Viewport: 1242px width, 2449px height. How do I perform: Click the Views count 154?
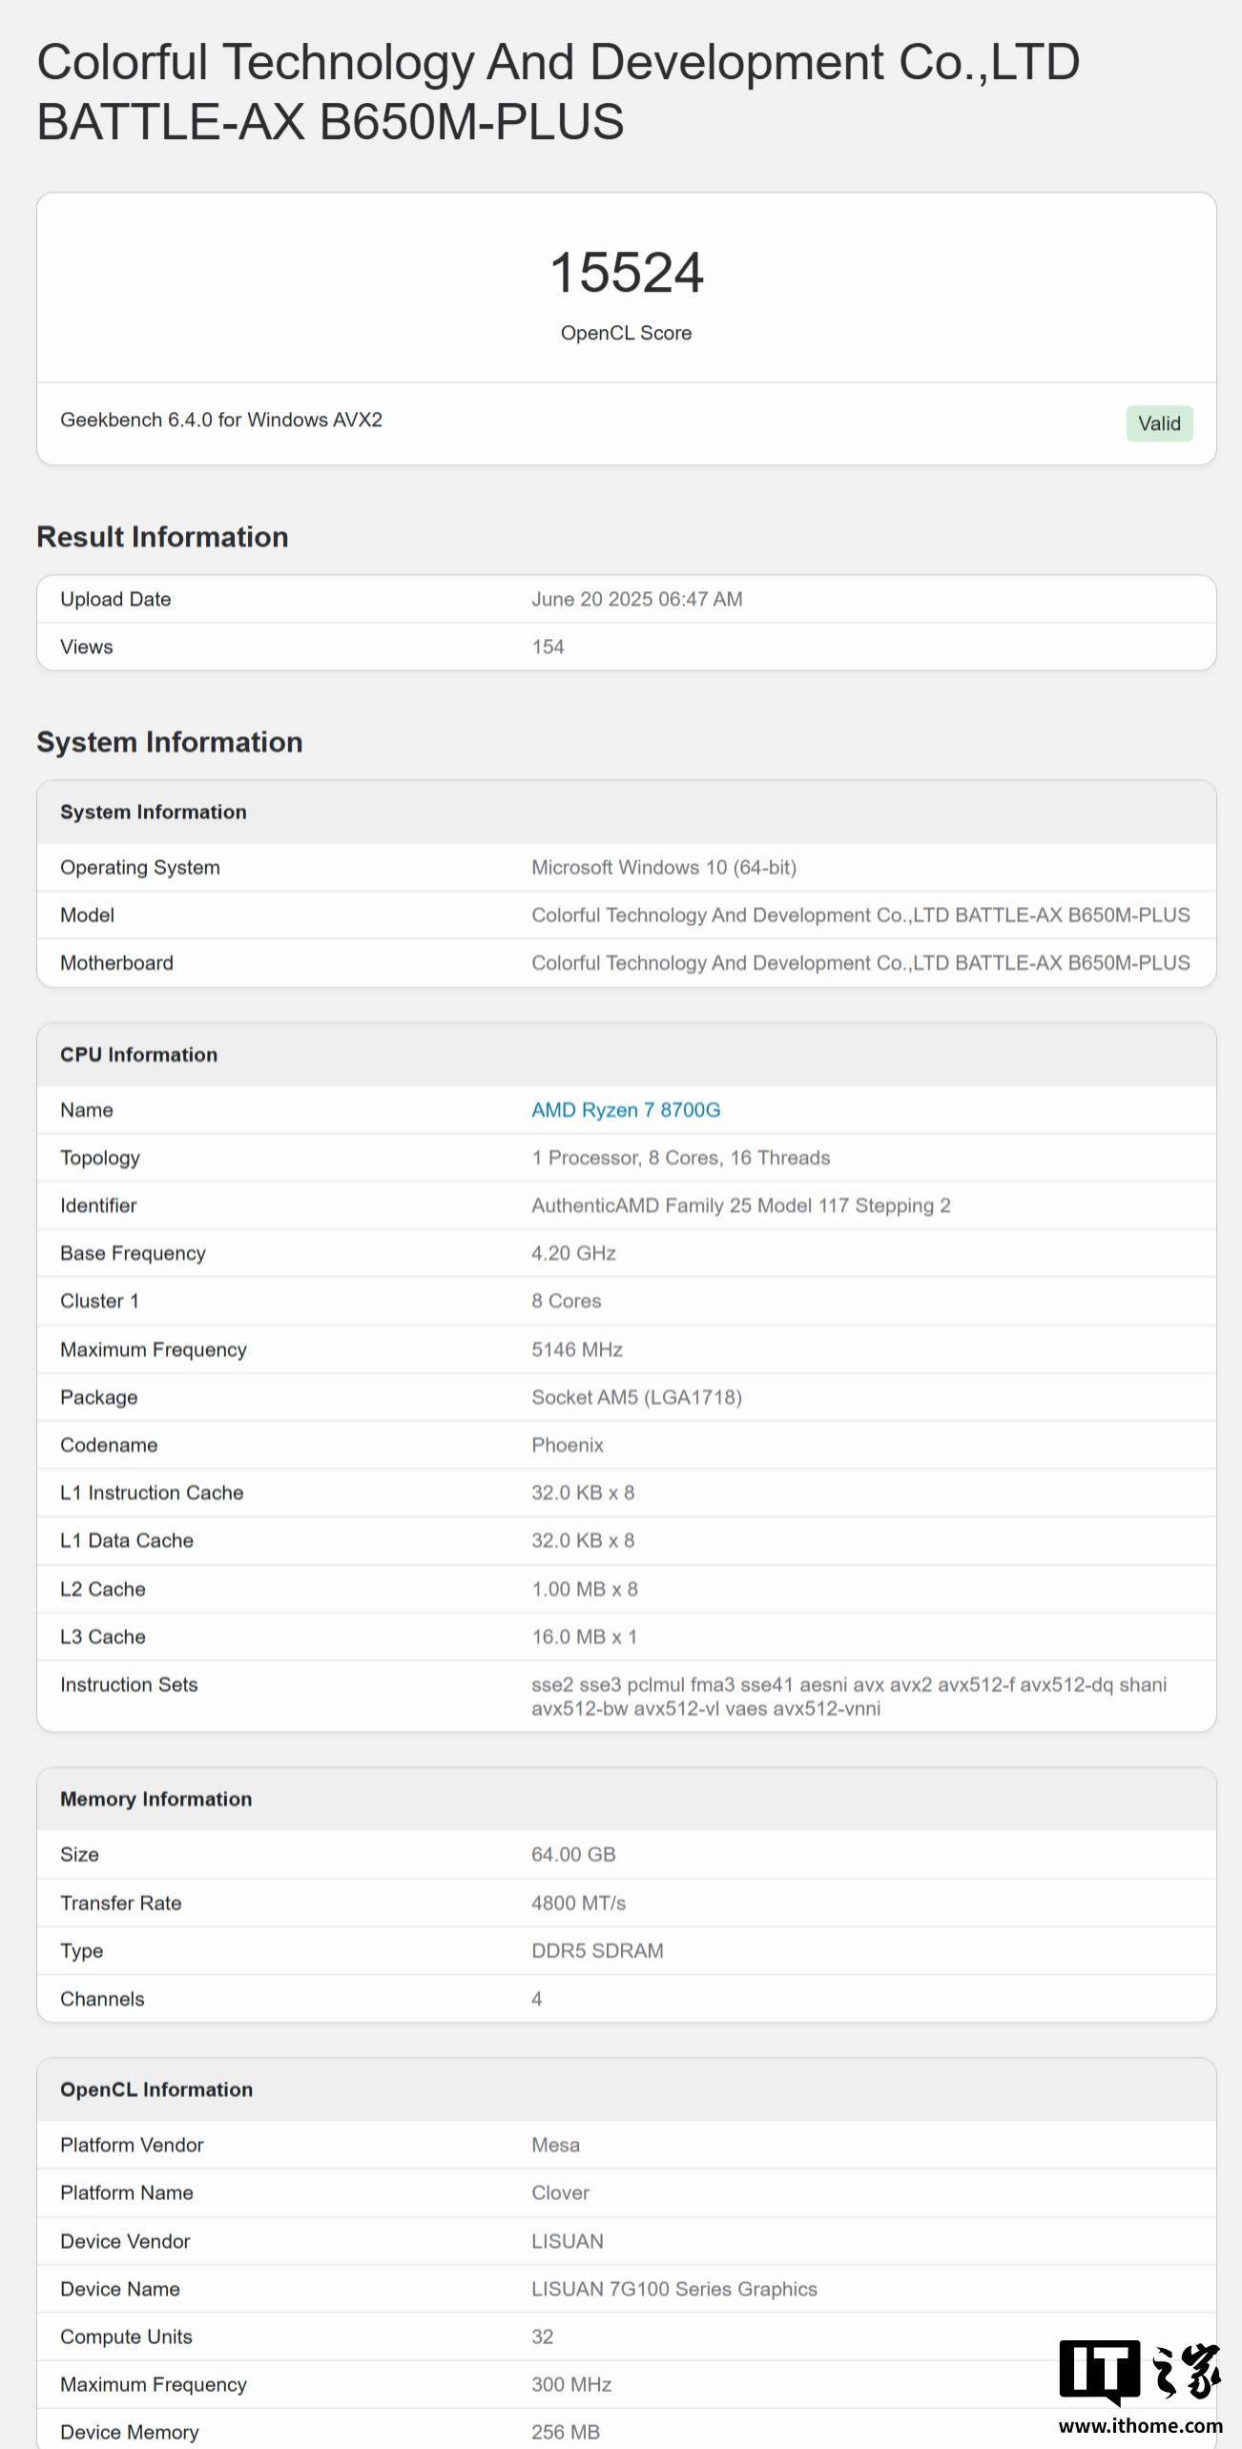[x=548, y=647]
